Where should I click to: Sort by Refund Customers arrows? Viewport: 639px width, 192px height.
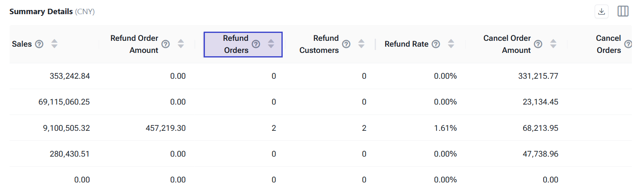click(361, 44)
